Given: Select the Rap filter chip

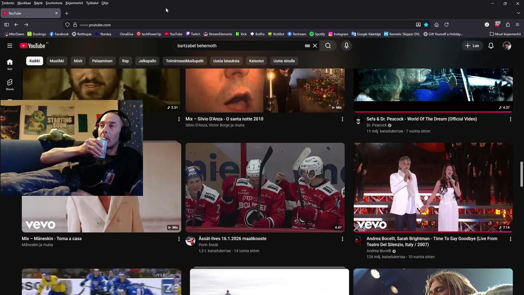Looking at the screenshot, I should [125, 61].
